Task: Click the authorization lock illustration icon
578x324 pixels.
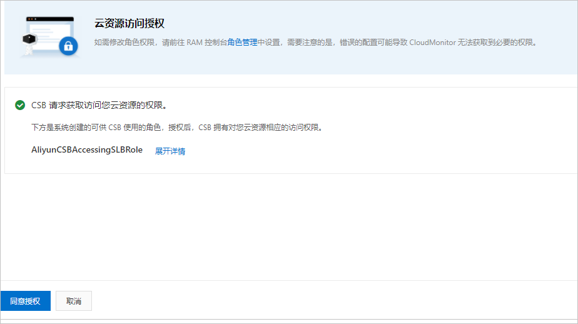Action: [x=50, y=36]
